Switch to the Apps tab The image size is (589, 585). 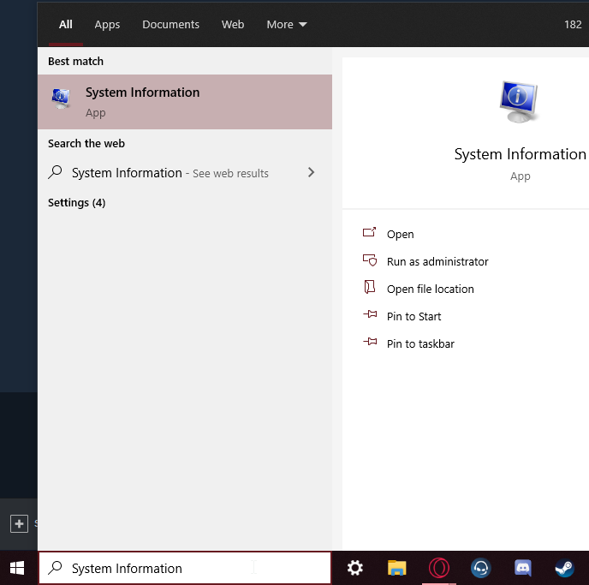pyautogui.click(x=107, y=25)
